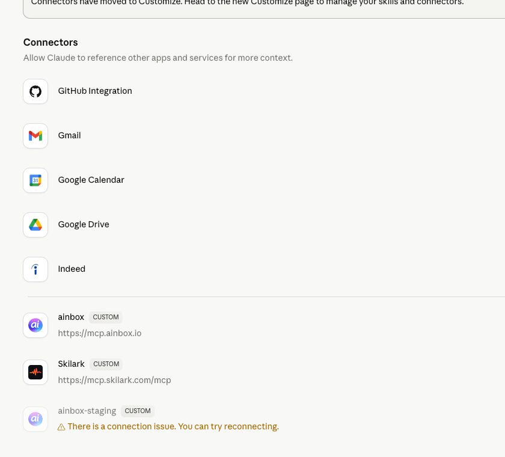Click the GitHub Integration connector name
505x457 pixels.
click(94, 91)
